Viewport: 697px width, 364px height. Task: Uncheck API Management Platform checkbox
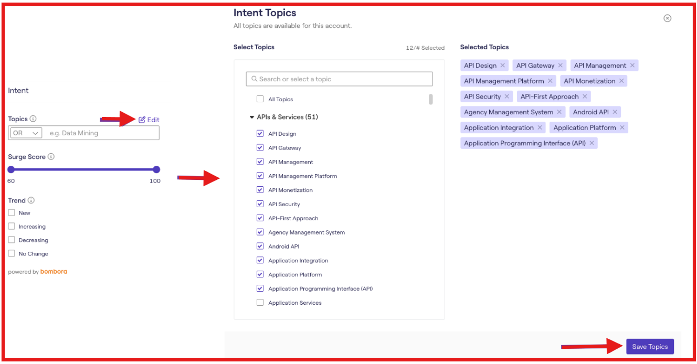260,176
